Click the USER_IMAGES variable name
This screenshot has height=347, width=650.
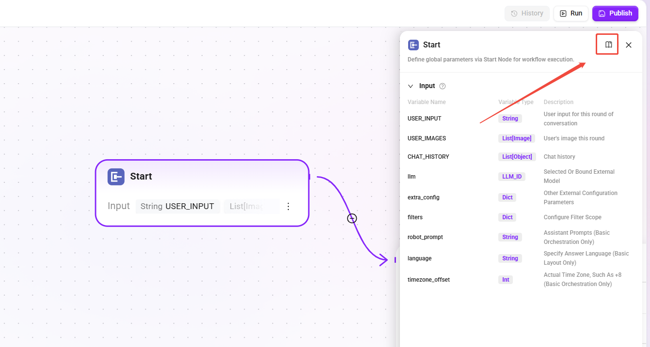tap(427, 138)
